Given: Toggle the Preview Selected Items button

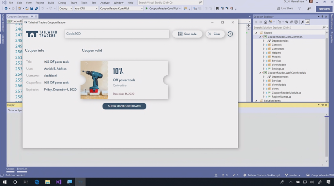Looking at the screenshot, I should pos(308,22).
